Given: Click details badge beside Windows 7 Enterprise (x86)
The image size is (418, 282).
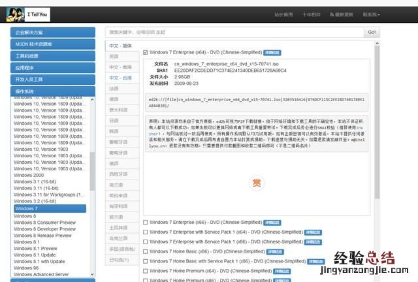Looking at the screenshot, I should click(x=271, y=222).
